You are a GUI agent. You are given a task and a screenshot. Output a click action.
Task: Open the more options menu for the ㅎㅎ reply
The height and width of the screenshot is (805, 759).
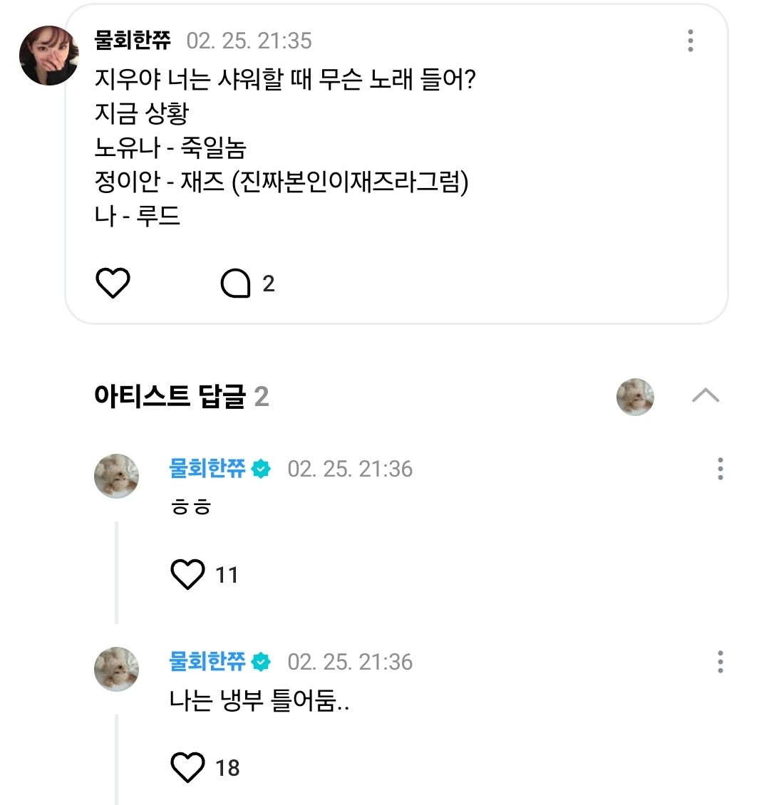point(720,469)
